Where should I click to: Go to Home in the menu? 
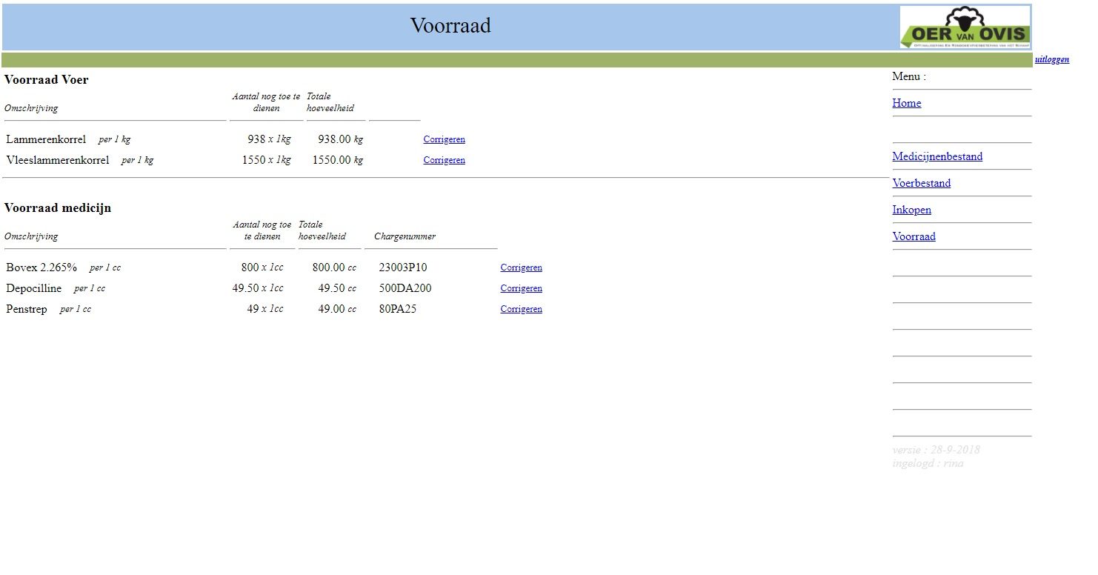[x=906, y=103]
